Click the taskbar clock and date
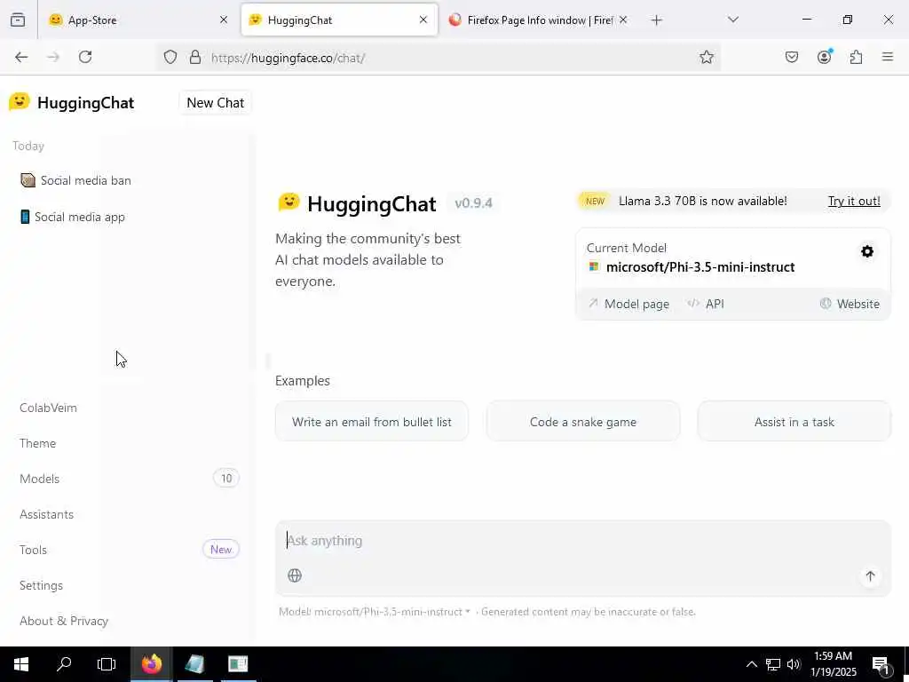This screenshot has height=682, width=909. pyautogui.click(x=833, y=664)
